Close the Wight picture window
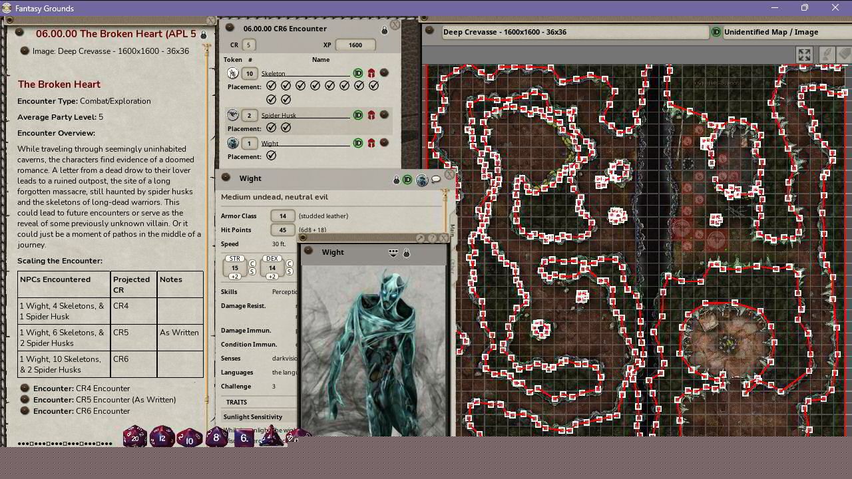852x479 pixels. tap(443, 238)
